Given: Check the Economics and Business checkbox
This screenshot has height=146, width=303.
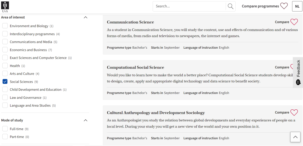Looking at the screenshot, I should [5, 50].
